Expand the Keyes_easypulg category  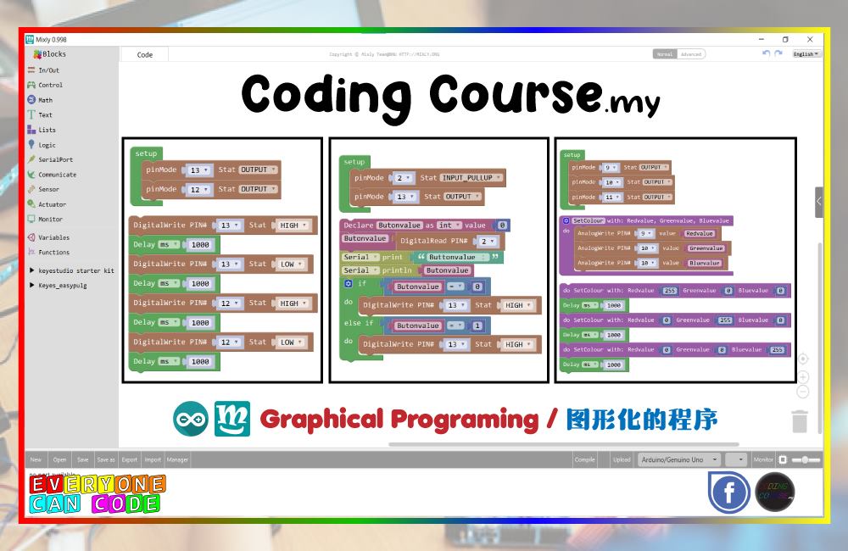coord(58,285)
